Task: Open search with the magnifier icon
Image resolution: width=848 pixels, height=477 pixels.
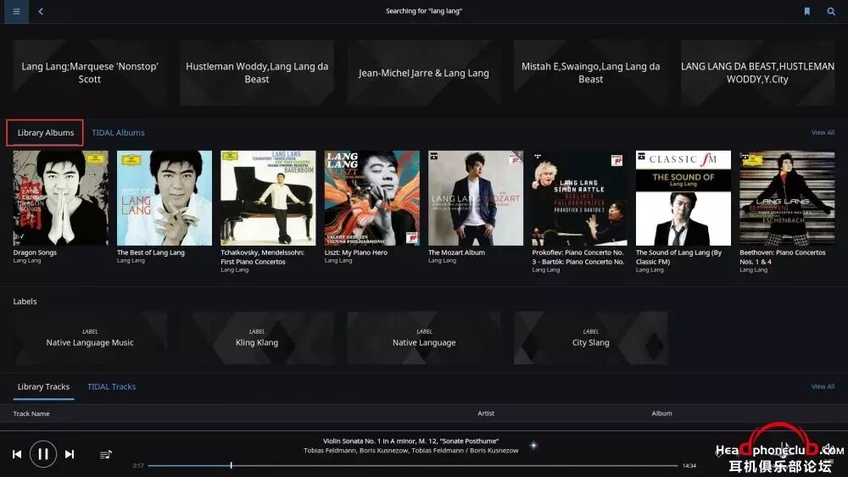Action: tap(831, 11)
